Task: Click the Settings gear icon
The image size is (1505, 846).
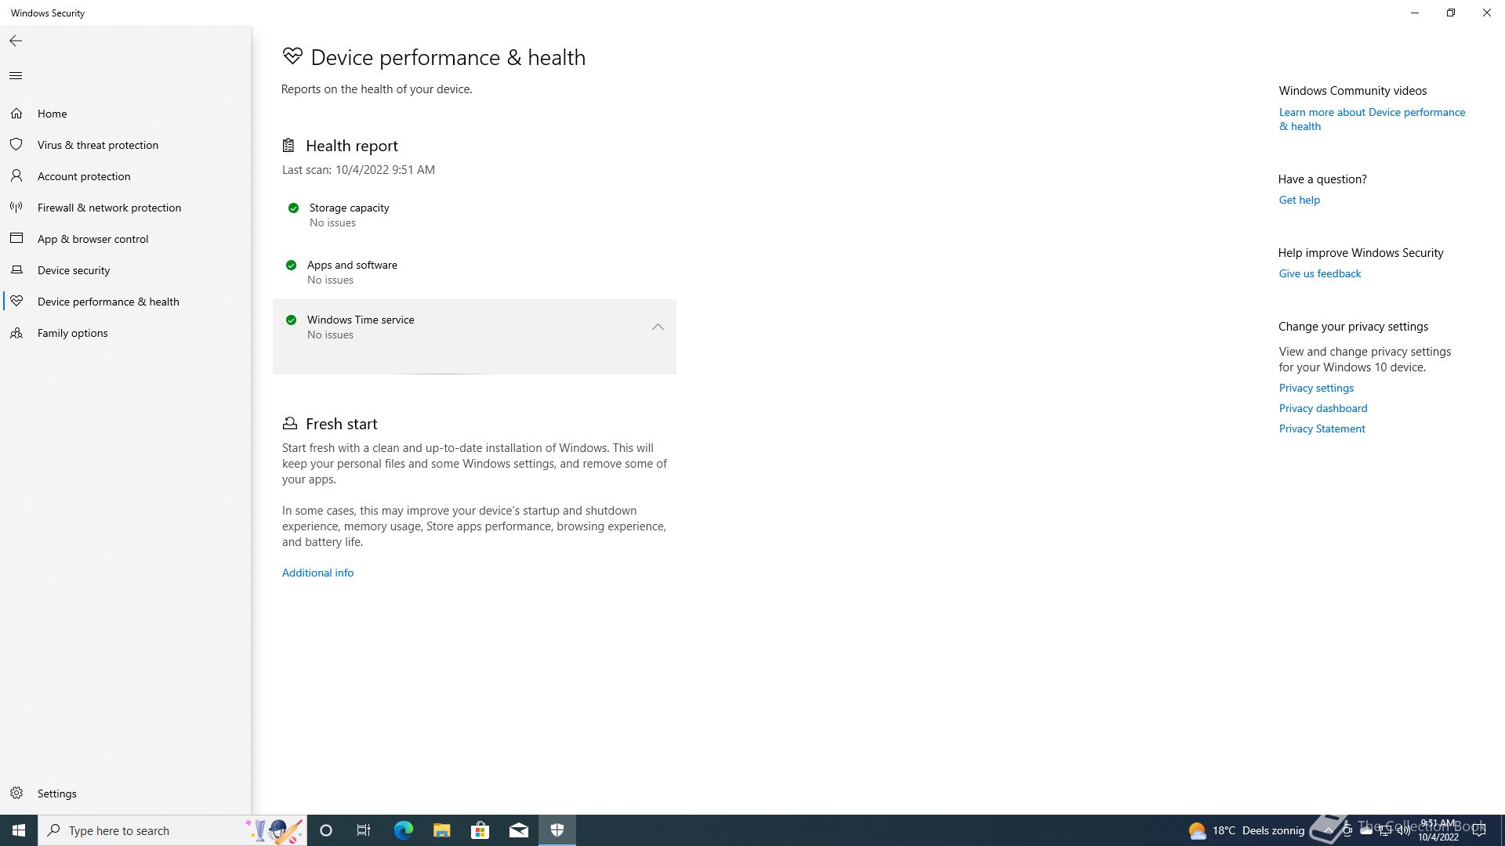Action: tap(16, 794)
